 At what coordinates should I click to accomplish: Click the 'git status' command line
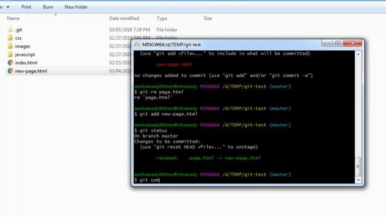pos(151,130)
